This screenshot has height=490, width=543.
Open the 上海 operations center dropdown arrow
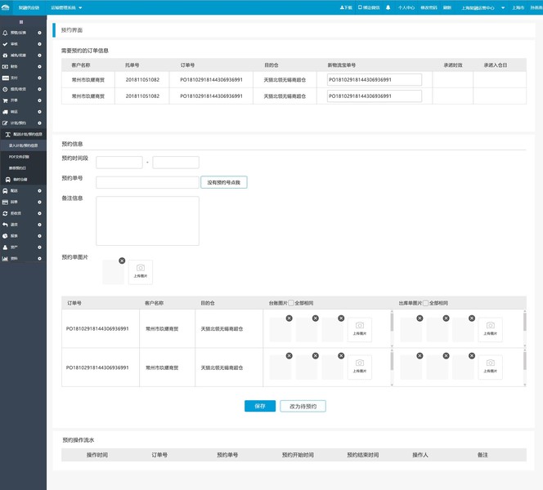pyautogui.click(x=503, y=8)
